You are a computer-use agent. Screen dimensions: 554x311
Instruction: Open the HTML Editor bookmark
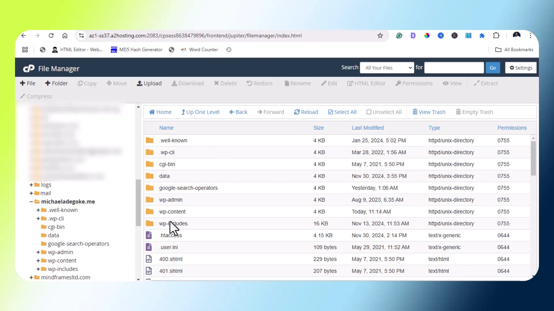click(77, 50)
